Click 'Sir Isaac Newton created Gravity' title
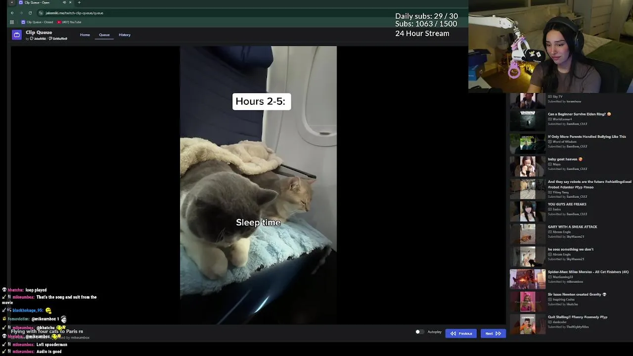Viewport: 633px width, 356px height. [577, 295]
